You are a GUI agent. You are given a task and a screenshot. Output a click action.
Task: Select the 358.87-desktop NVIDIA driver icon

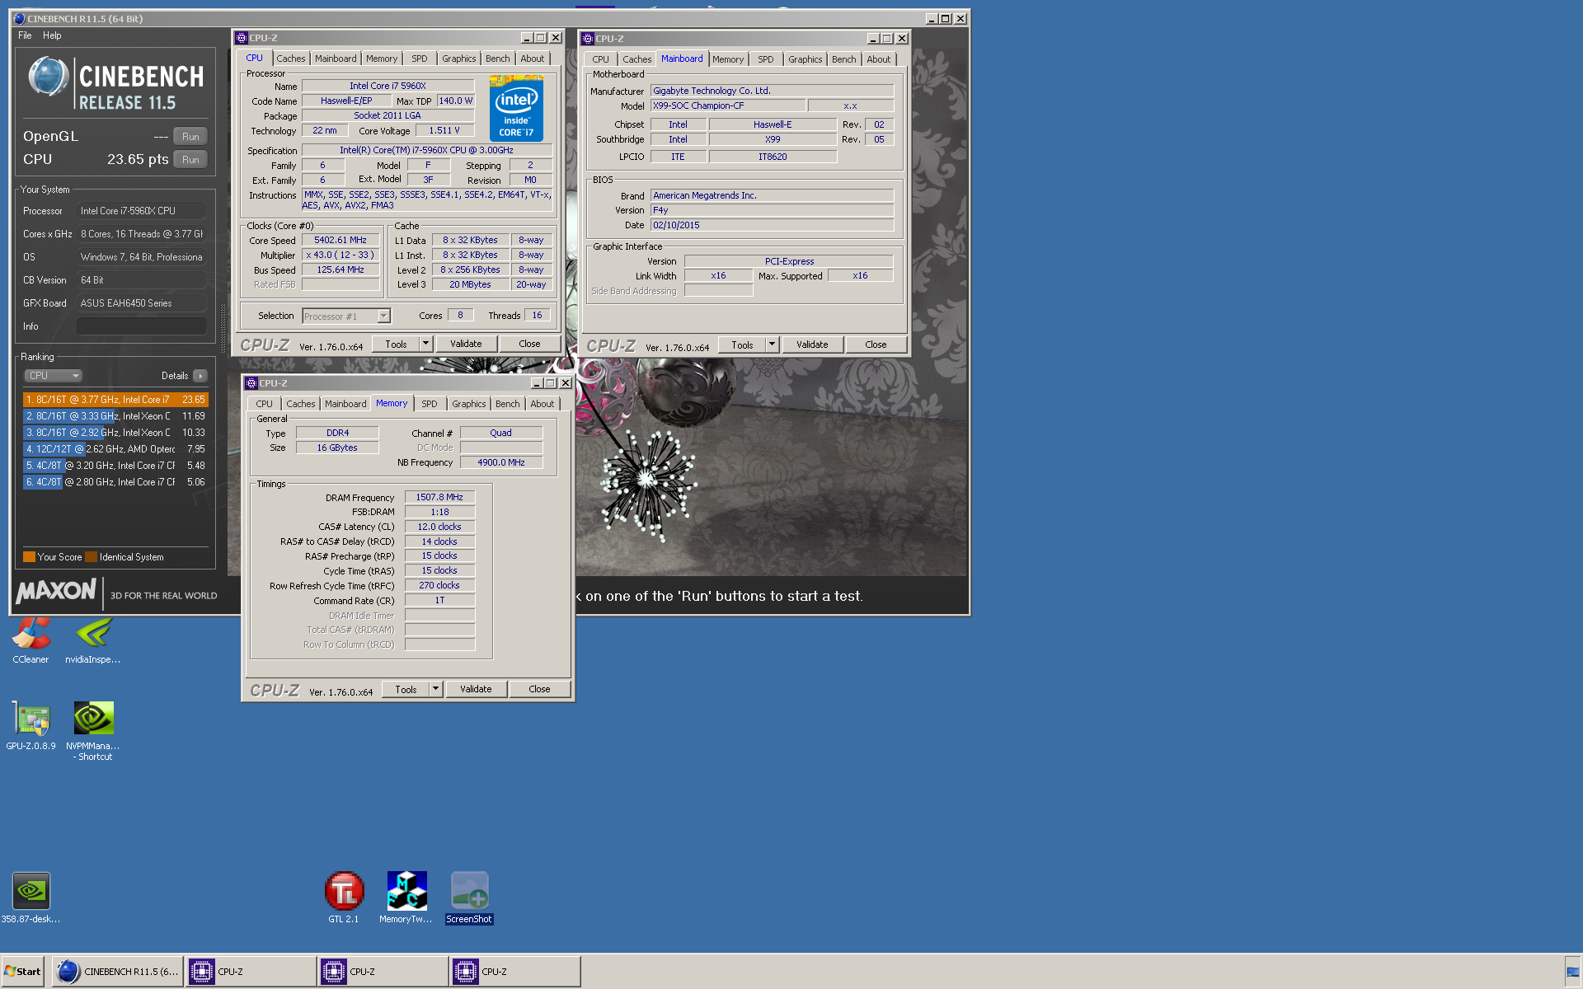(31, 898)
